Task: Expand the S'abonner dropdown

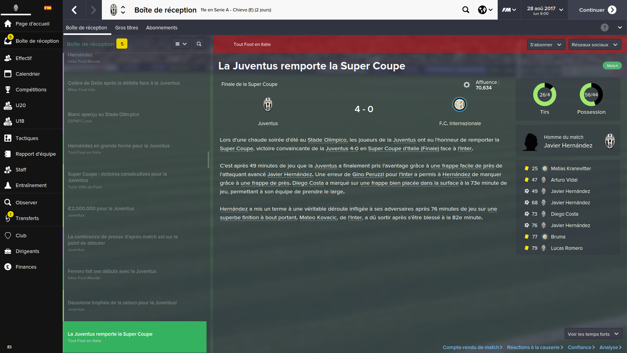Action: coord(546,45)
